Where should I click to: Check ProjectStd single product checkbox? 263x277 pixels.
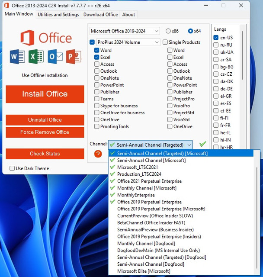(170, 113)
